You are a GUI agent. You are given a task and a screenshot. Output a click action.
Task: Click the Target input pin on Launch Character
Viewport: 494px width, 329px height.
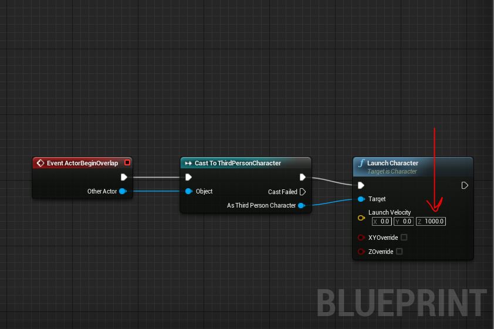(361, 199)
